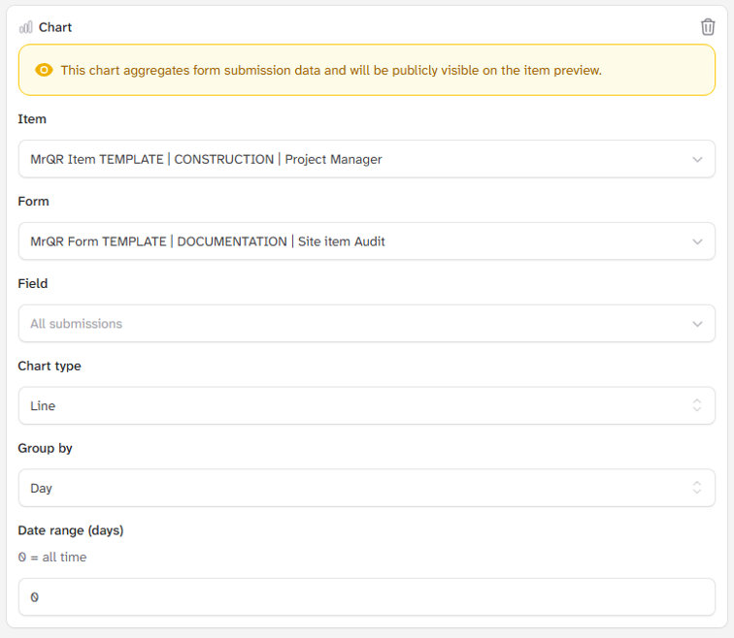
Task: Click the 'Group by' label
Action: (45, 448)
